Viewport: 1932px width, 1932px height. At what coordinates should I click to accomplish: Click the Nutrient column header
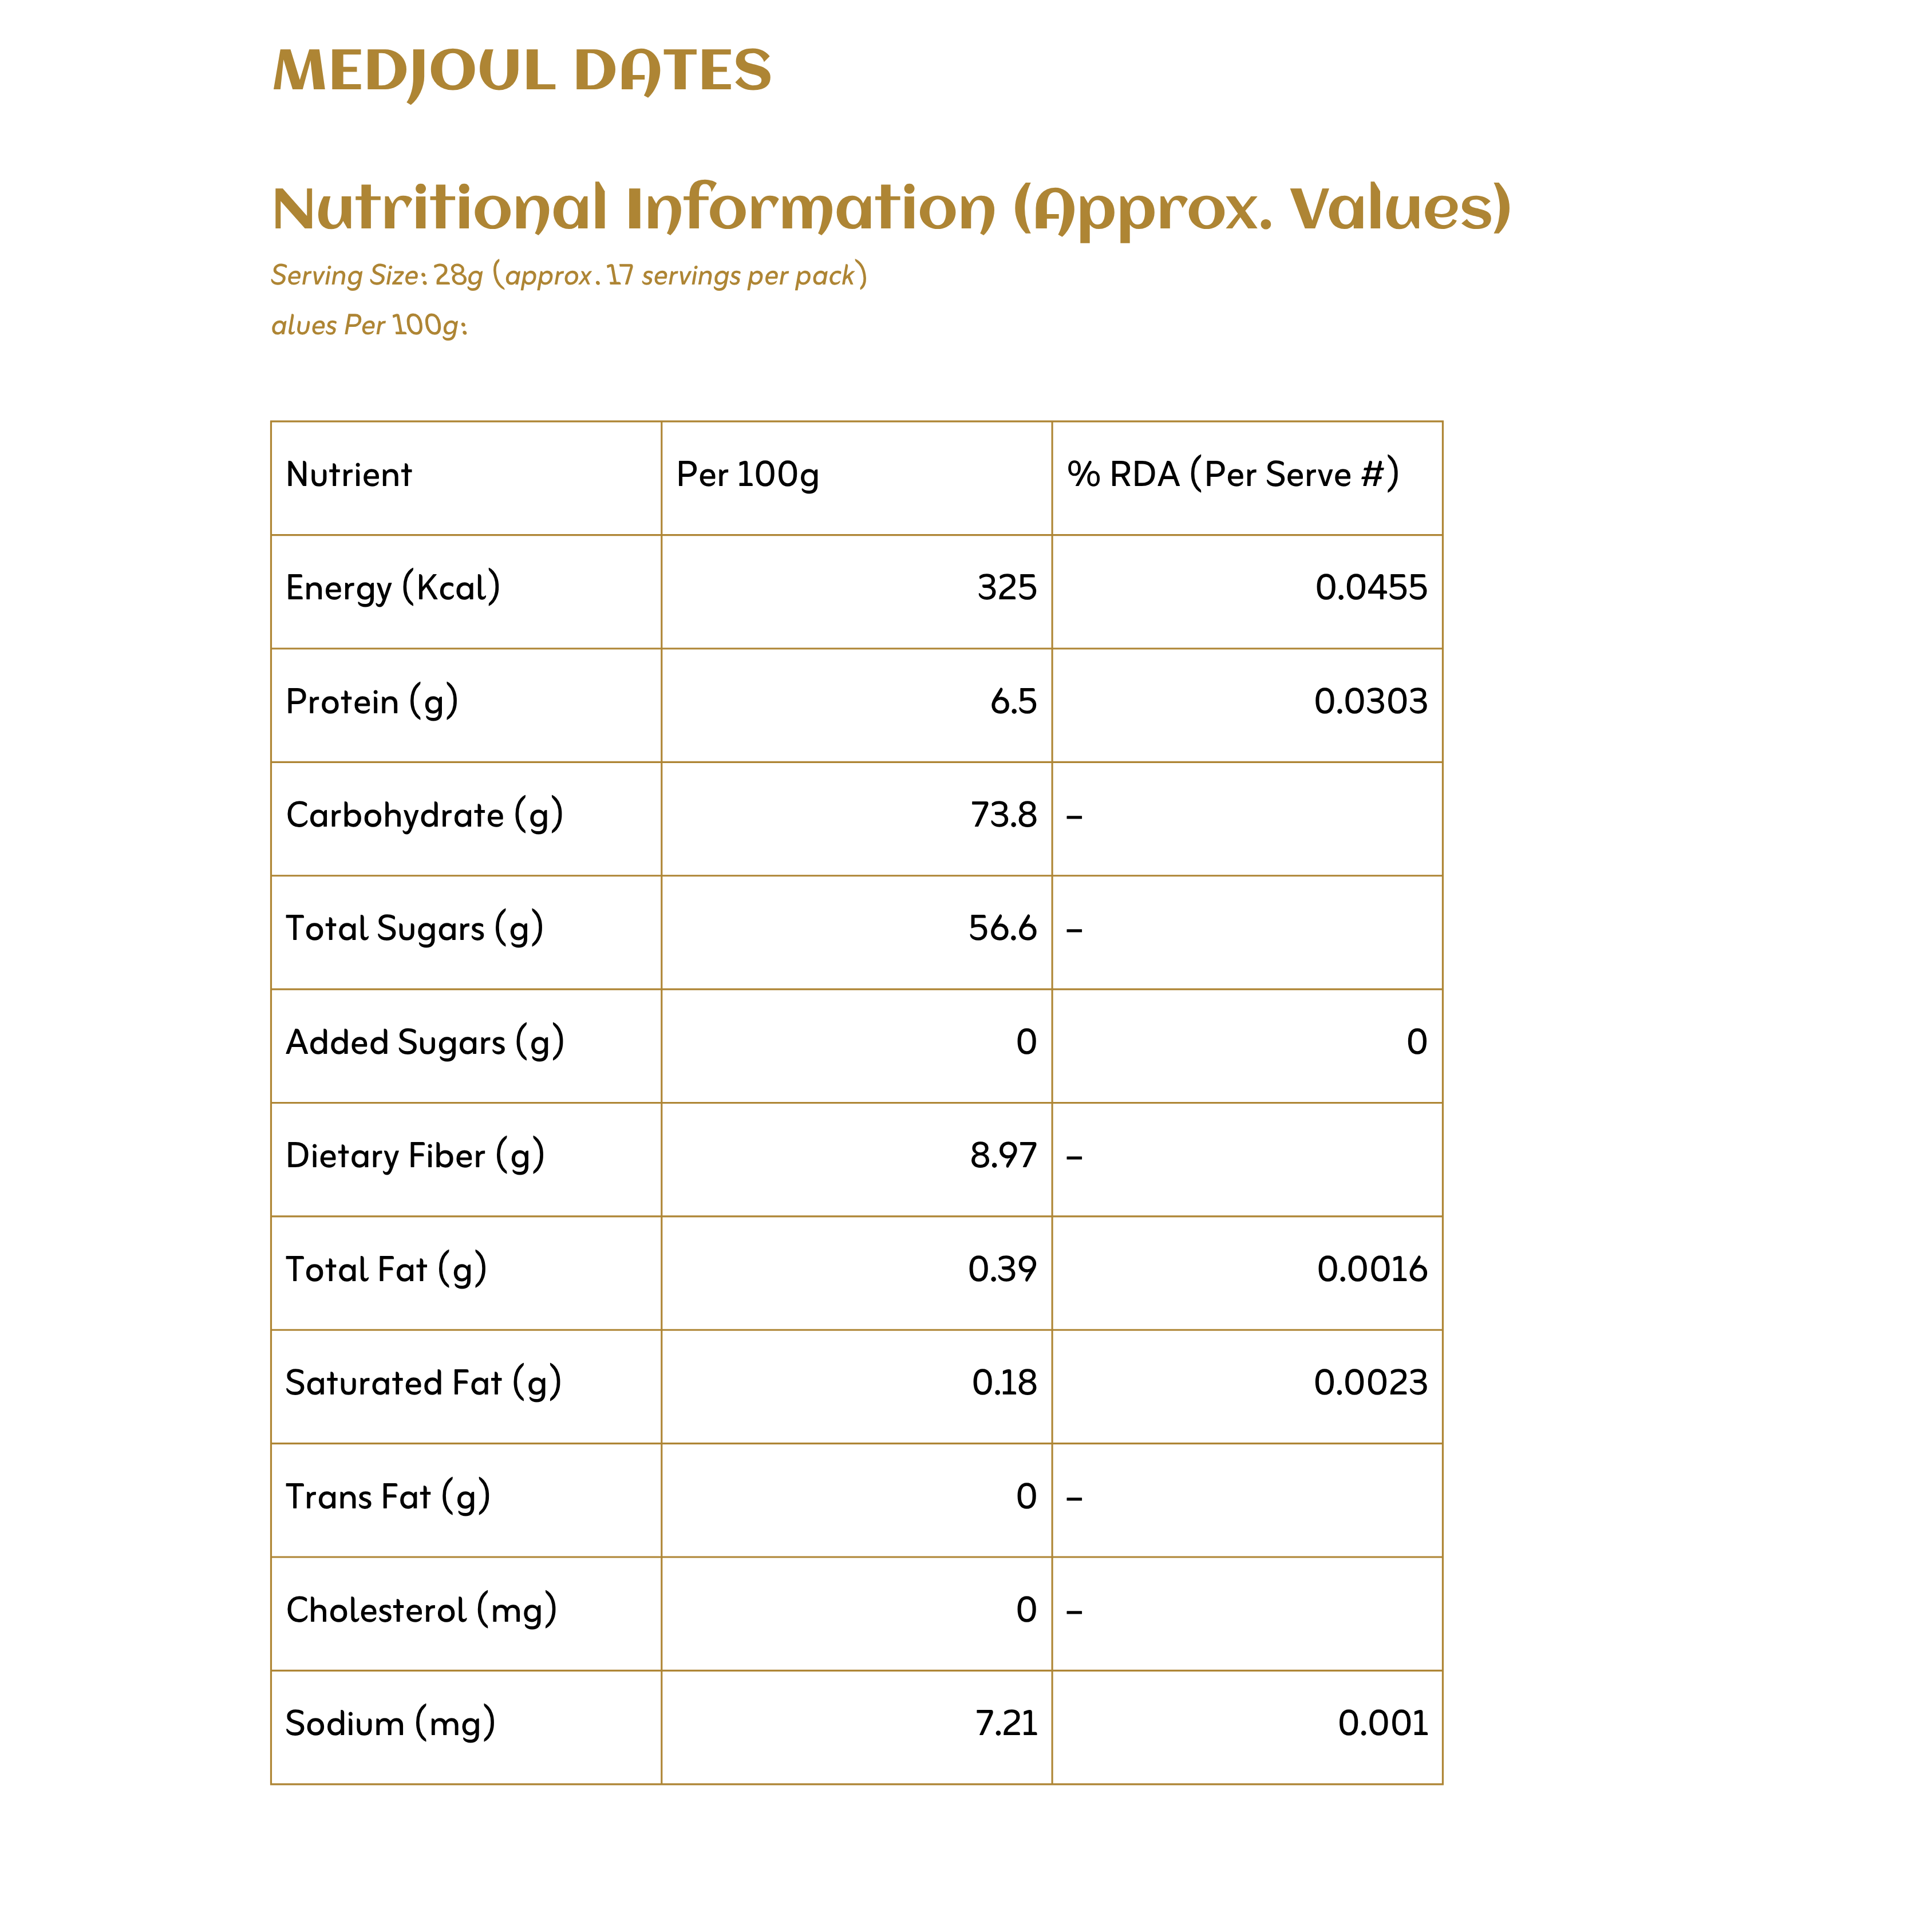[348, 474]
